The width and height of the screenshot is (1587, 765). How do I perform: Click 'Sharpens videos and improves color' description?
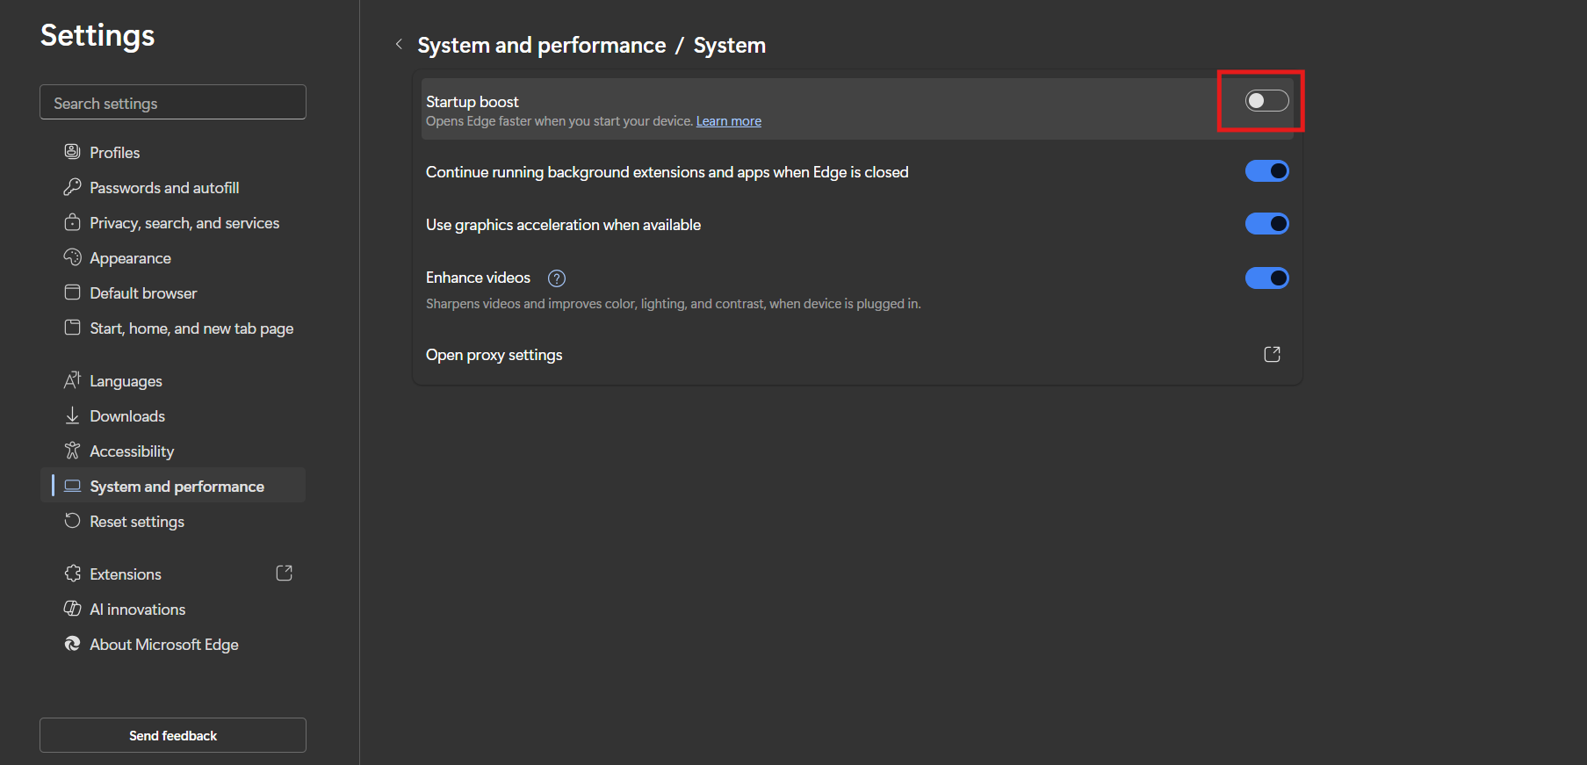673,304
